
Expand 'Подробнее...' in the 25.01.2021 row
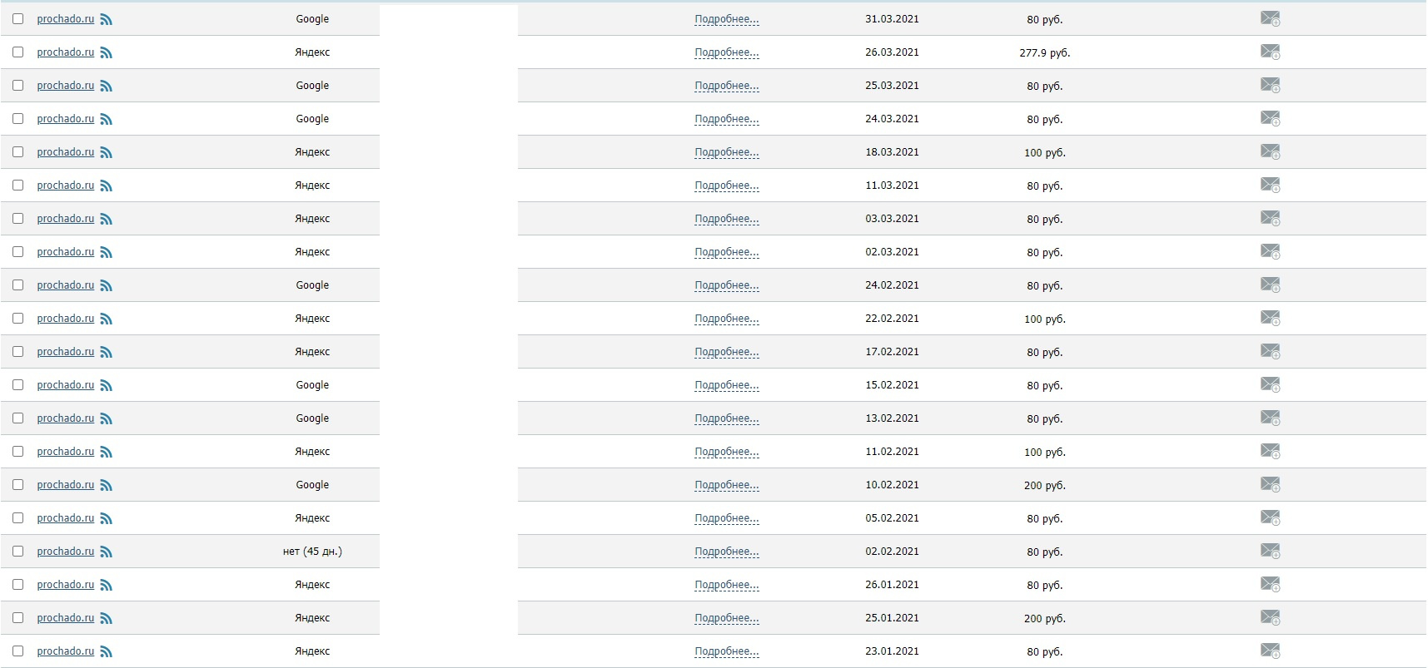pos(727,618)
